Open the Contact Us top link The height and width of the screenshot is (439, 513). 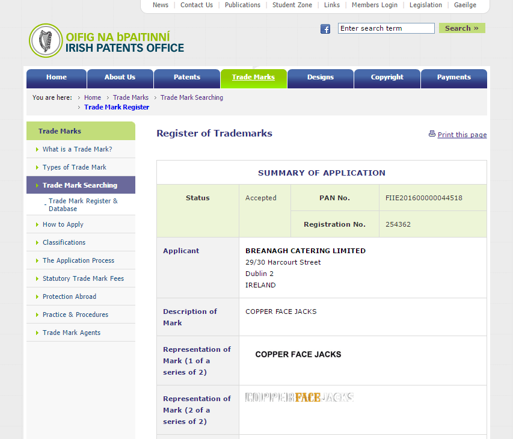(197, 5)
